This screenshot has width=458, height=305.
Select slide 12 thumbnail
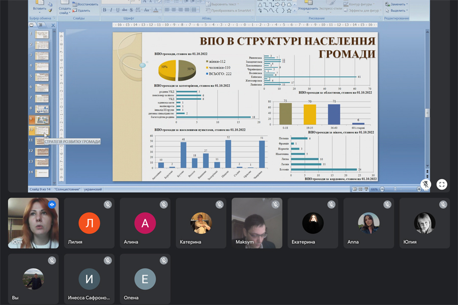click(x=42, y=152)
